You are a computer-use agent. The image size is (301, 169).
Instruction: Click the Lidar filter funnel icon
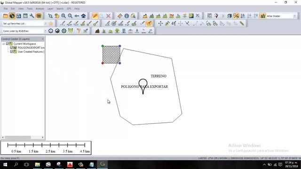pos(79,31)
